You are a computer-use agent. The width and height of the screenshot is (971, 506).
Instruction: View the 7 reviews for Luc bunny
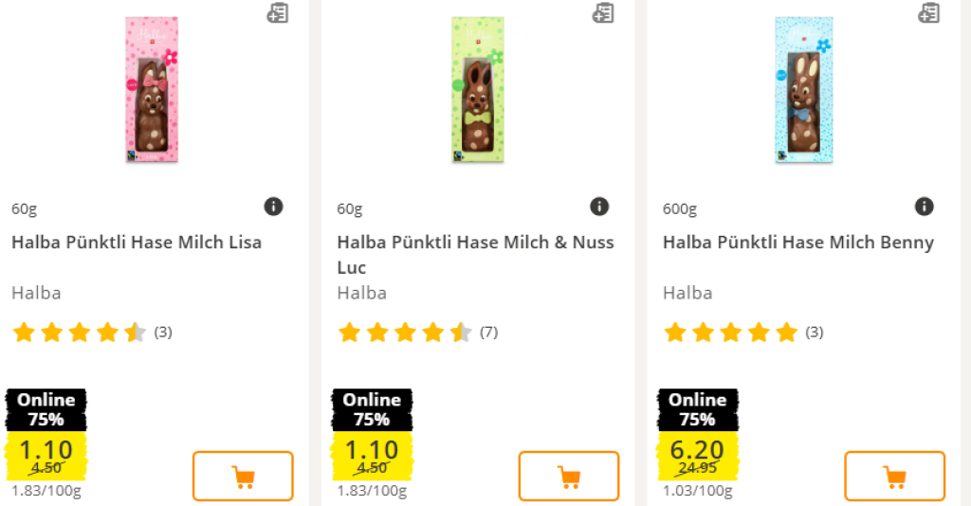pyautogui.click(x=488, y=333)
